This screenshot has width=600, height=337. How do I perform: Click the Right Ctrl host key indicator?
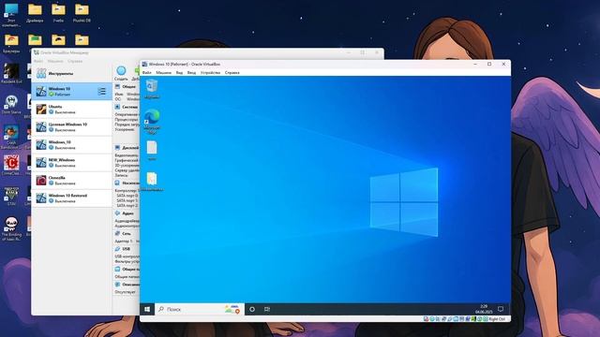point(497,319)
